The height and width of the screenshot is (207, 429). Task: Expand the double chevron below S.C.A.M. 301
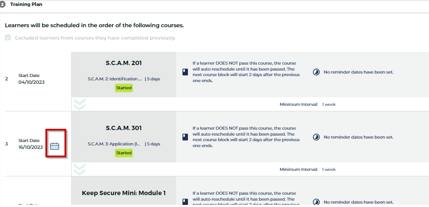coord(79,169)
